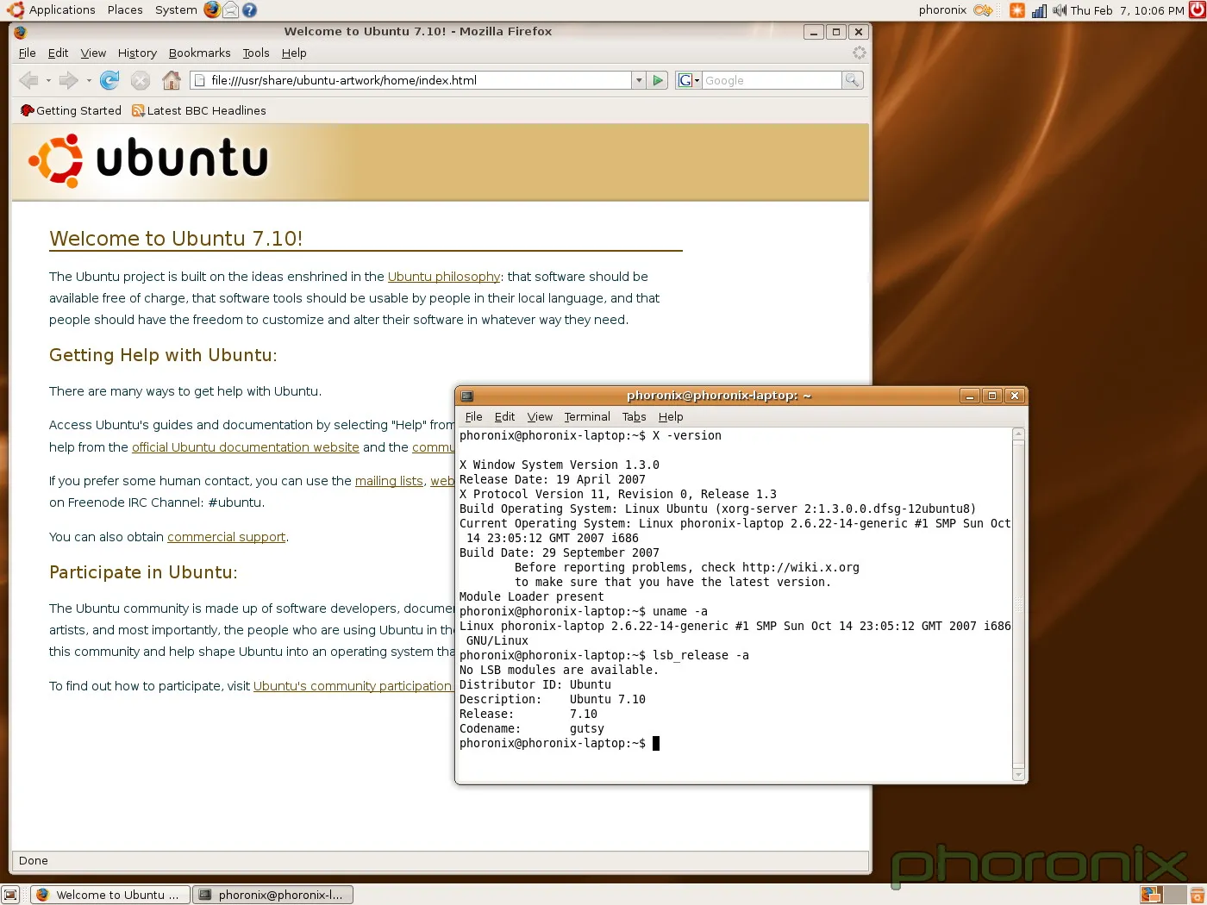Click the Firefox Back arrow button
The image size is (1207, 905).
tap(28, 80)
